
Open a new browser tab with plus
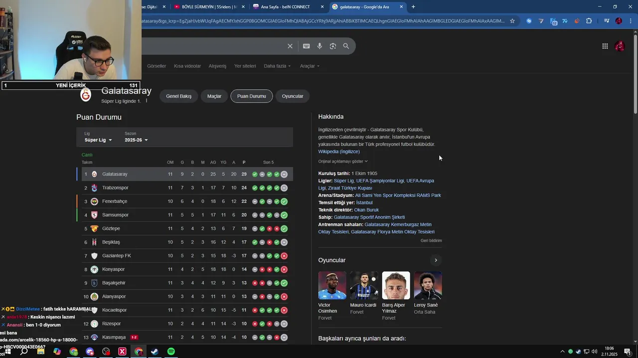413,6
